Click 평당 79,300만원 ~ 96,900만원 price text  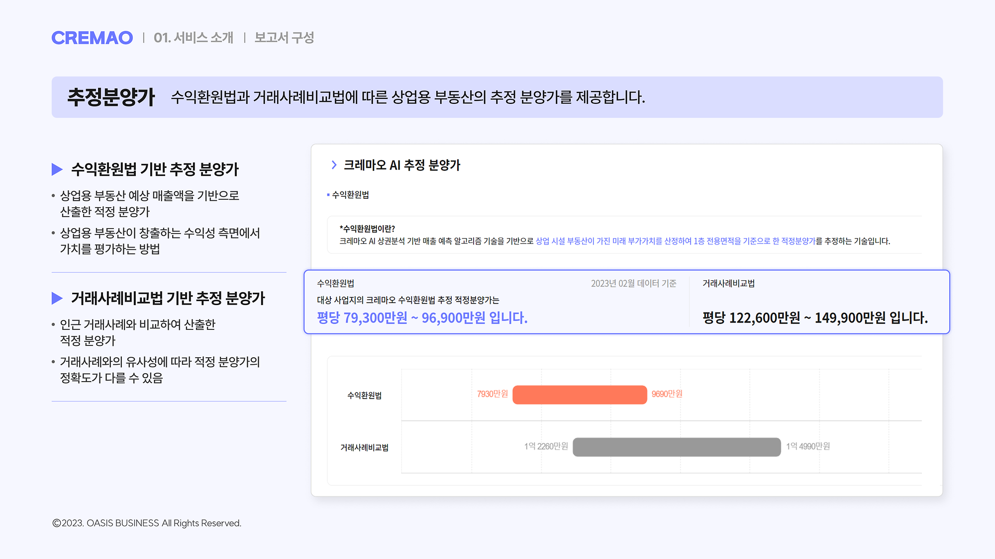422,318
